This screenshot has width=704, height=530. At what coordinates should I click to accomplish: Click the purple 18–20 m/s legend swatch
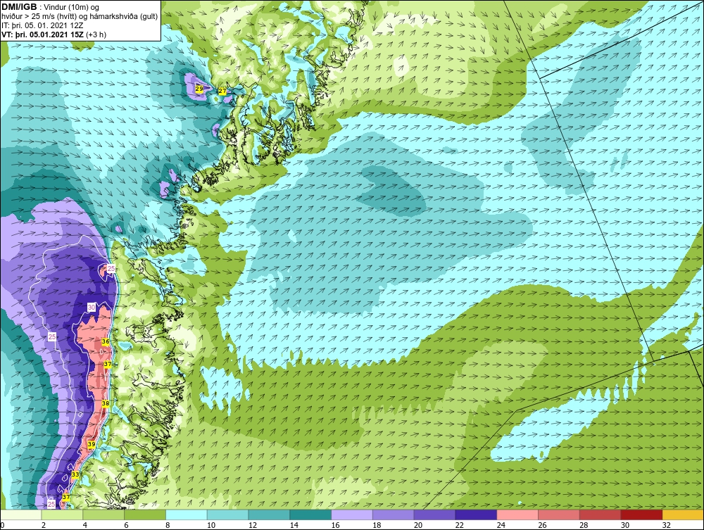[394, 515]
